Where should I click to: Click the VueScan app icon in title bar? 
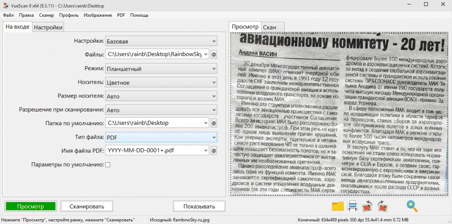click(x=6, y=6)
